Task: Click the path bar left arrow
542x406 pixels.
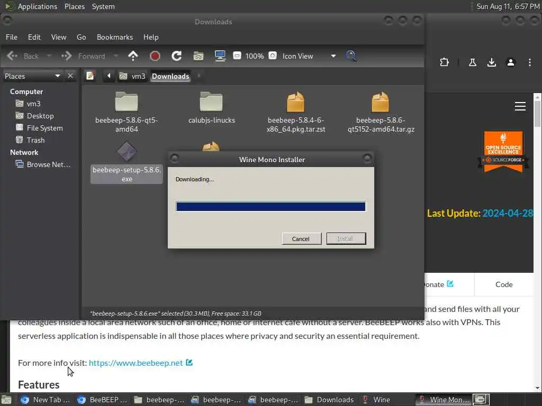Action: tap(109, 76)
